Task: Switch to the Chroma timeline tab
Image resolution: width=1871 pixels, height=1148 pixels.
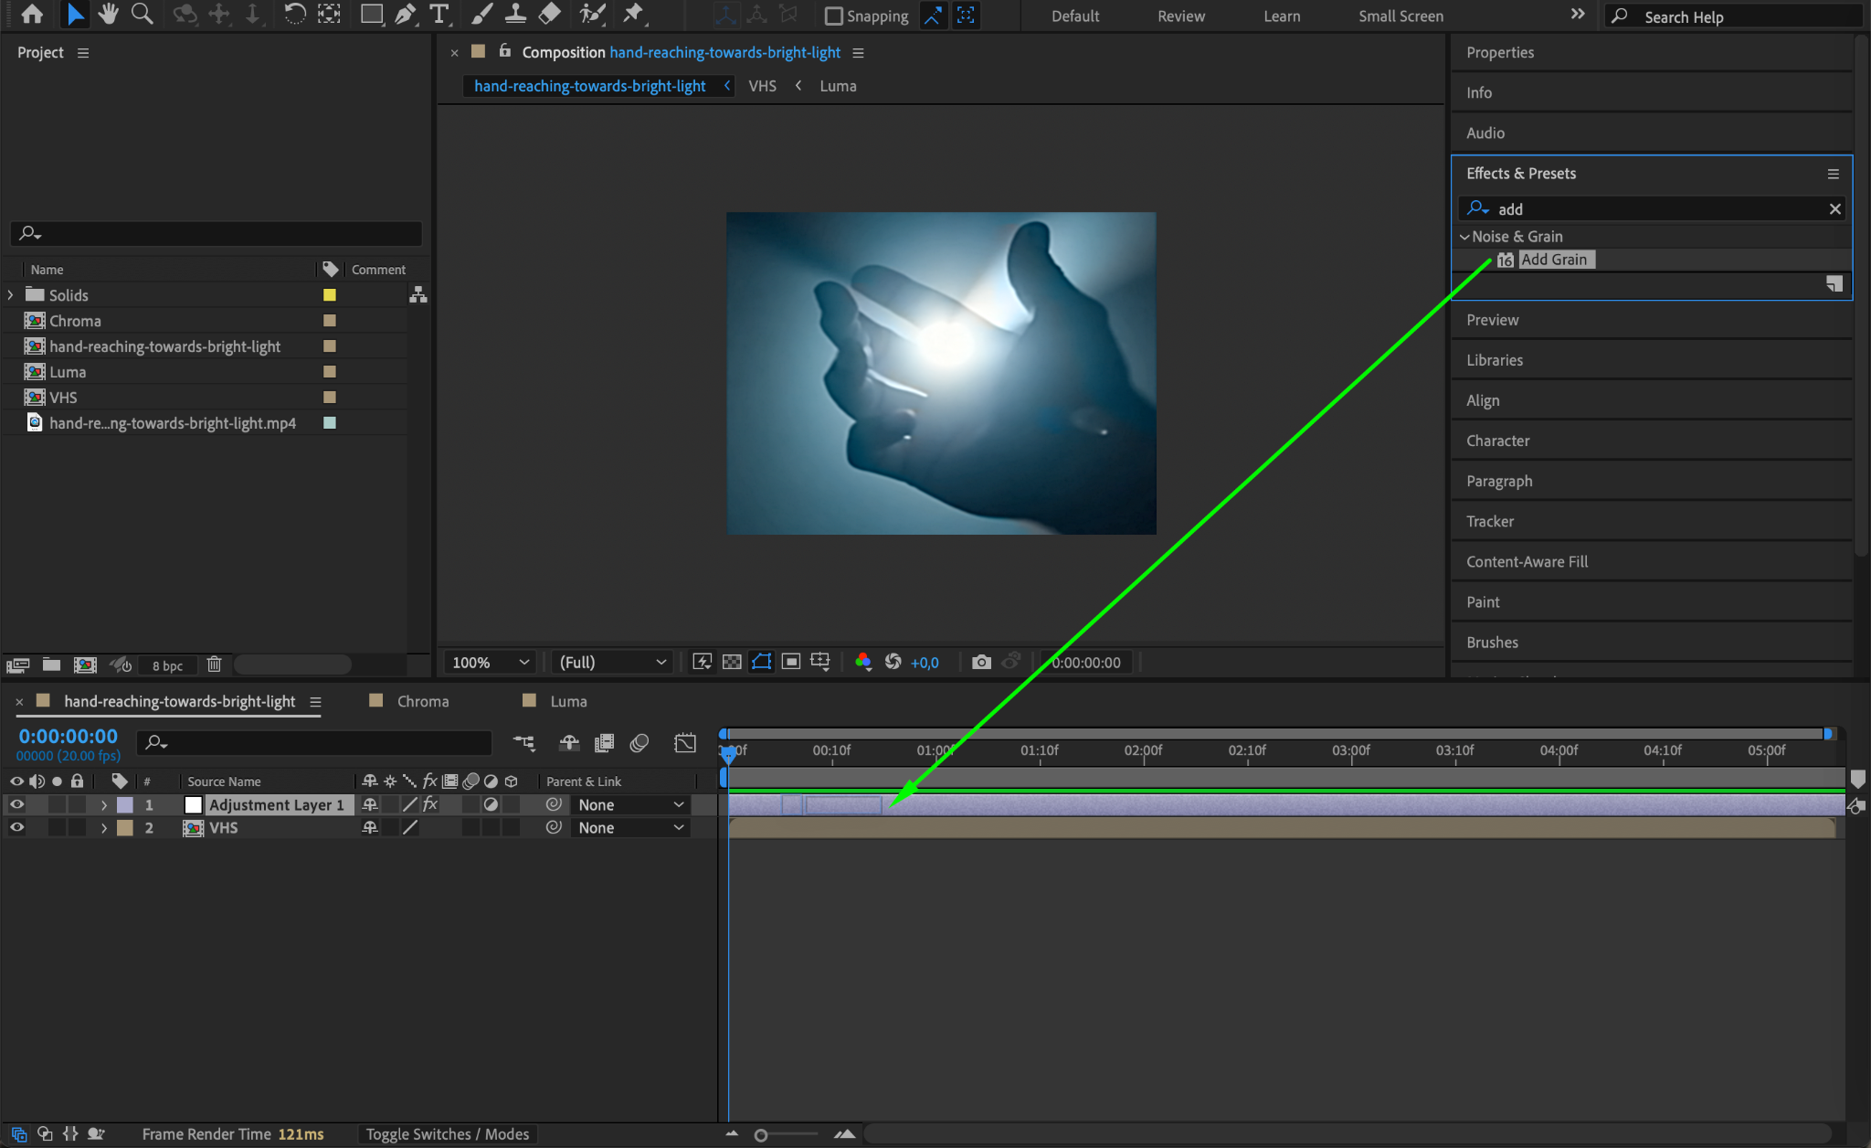Action: [x=422, y=701]
